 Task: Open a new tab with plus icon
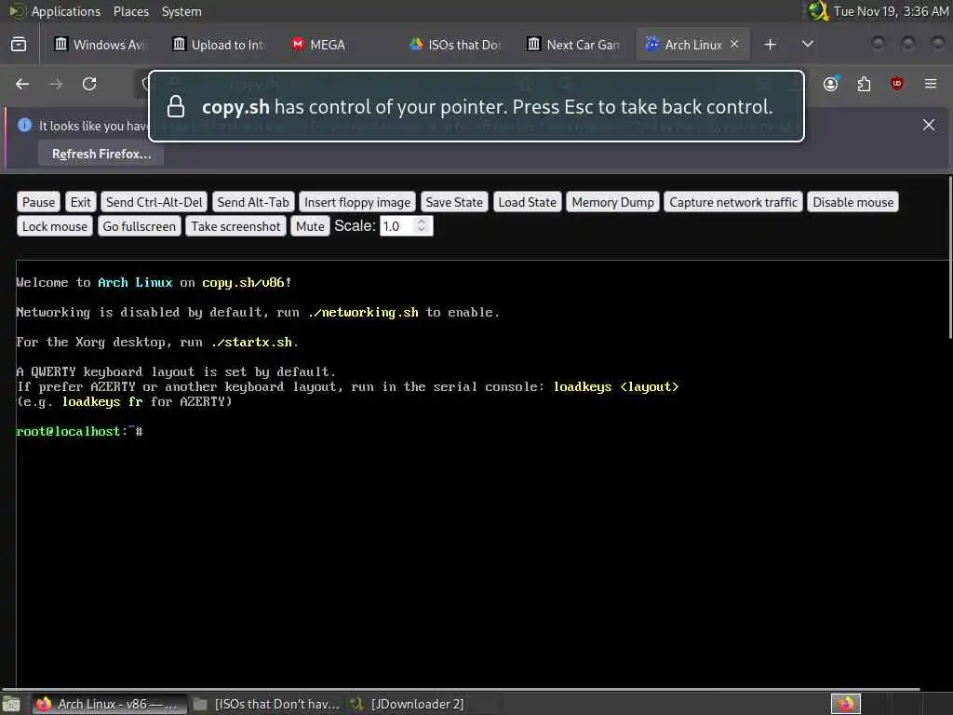pos(770,45)
